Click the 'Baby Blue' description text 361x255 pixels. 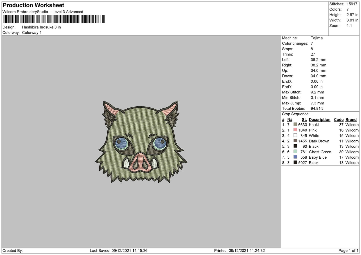click(x=318, y=157)
